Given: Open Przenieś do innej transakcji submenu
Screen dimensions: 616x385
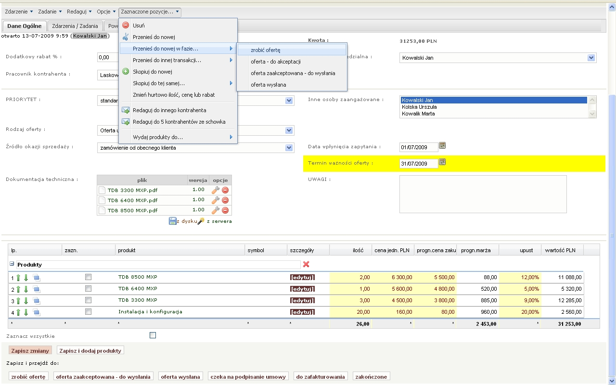Looking at the screenshot, I should (x=178, y=60).
